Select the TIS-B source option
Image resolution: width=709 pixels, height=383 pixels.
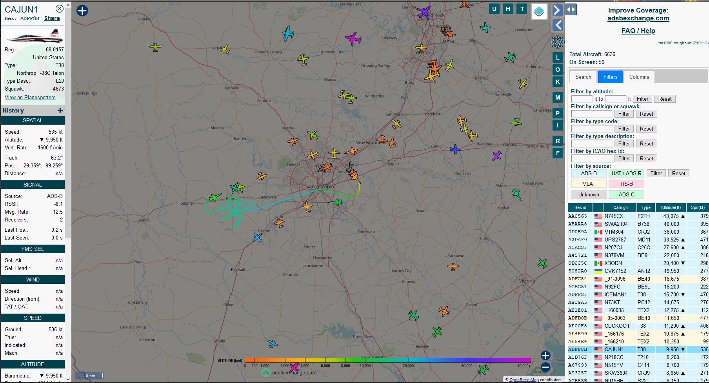pyautogui.click(x=626, y=184)
